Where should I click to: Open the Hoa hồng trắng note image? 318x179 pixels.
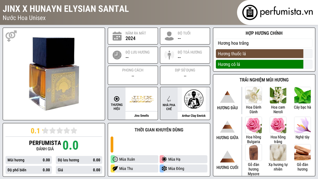point(278,125)
